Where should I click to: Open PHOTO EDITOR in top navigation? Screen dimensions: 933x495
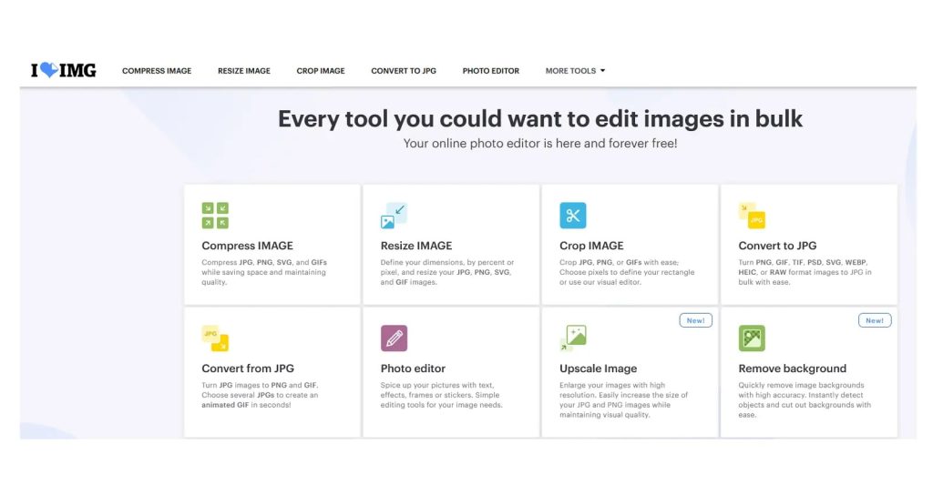(491, 71)
